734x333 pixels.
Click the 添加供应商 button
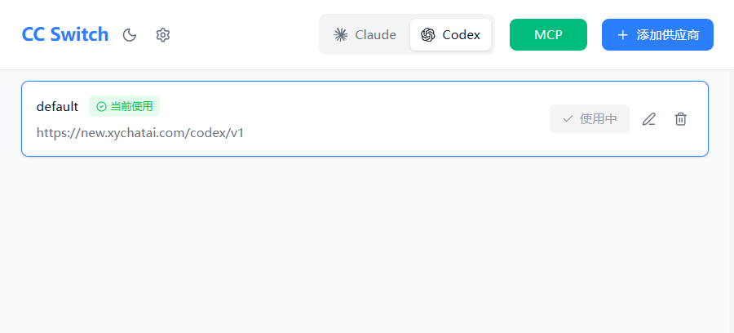click(657, 35)
